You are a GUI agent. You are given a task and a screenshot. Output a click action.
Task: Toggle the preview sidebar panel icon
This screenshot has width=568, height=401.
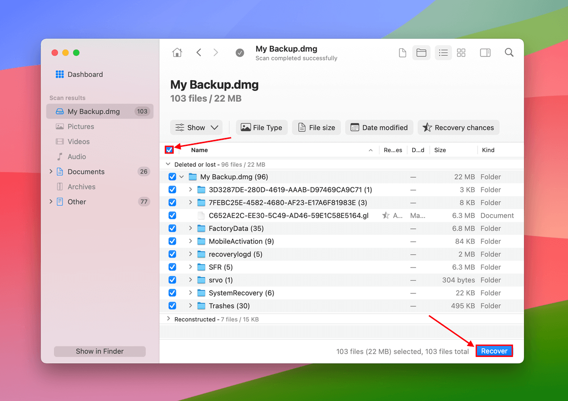tap(485, 53)
